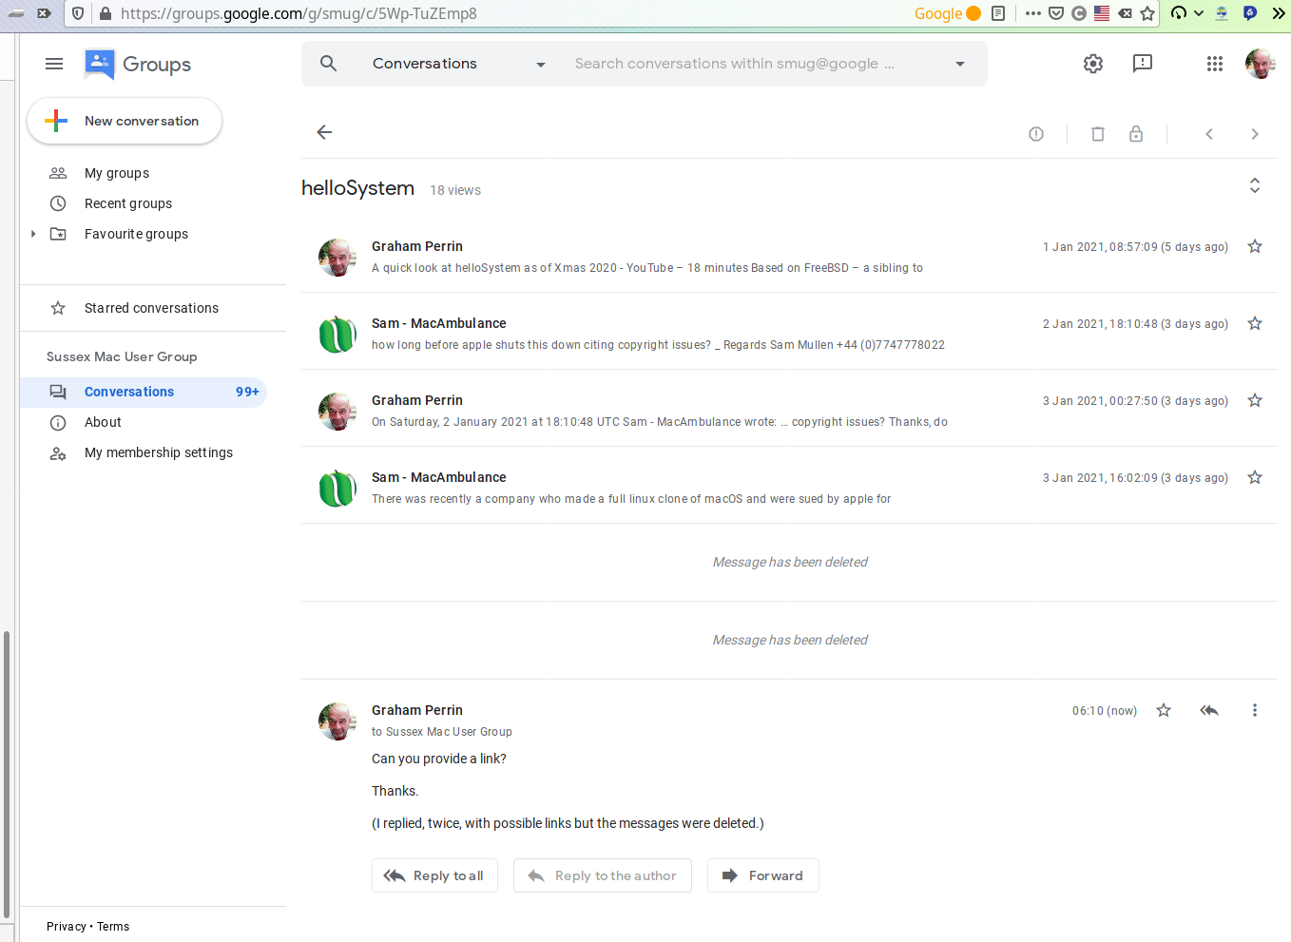Viewport: 1291px width, 942px height.
Task: Reply to Graham Perrin's latest message via arrow icon
Action: (x=1208, y=710)
